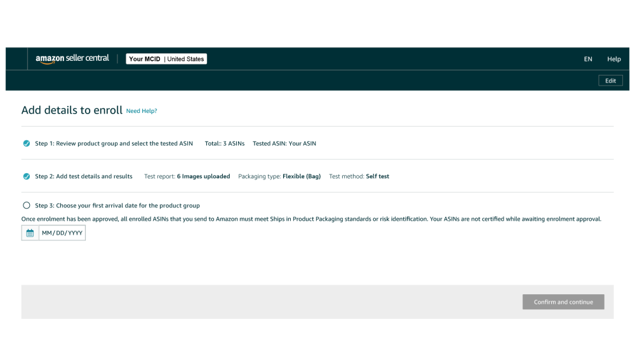Click the Add details to enroll heading

tap(72, 110)
